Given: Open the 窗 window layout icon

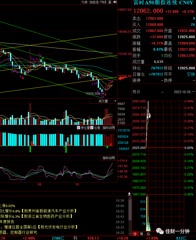Looking at the screenshot, I should click(x=110, y=2).
